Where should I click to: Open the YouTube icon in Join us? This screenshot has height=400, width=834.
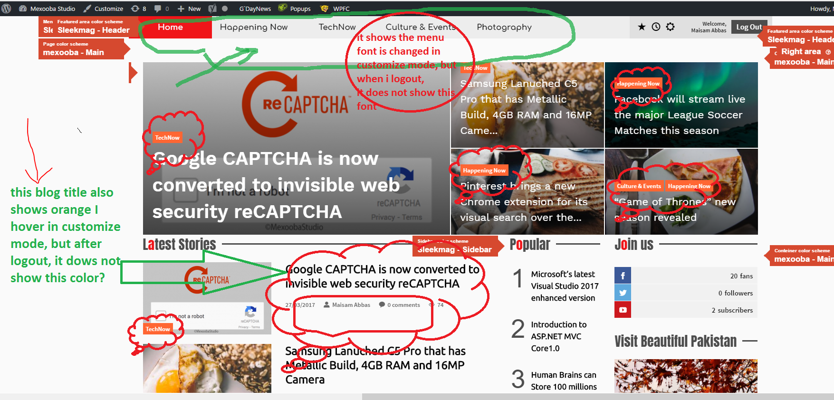pos(623,310)
